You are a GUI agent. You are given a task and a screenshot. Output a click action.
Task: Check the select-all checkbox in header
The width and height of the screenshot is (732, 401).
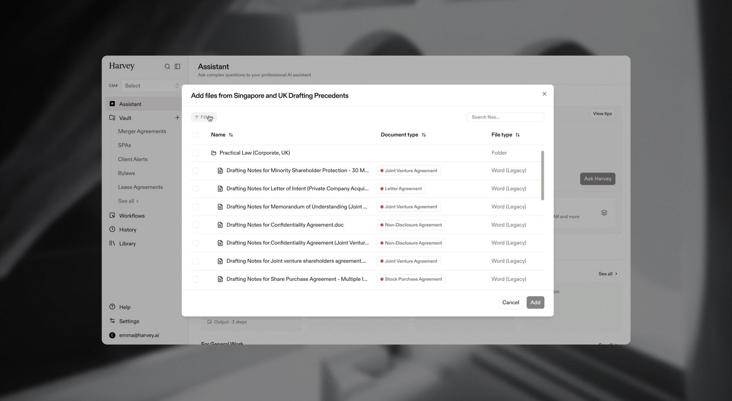click(x=196, y=135)
